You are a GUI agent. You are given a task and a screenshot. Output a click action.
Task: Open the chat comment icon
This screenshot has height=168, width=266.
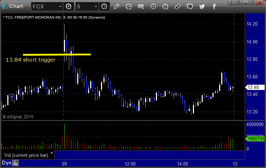(x=190, y=7)
